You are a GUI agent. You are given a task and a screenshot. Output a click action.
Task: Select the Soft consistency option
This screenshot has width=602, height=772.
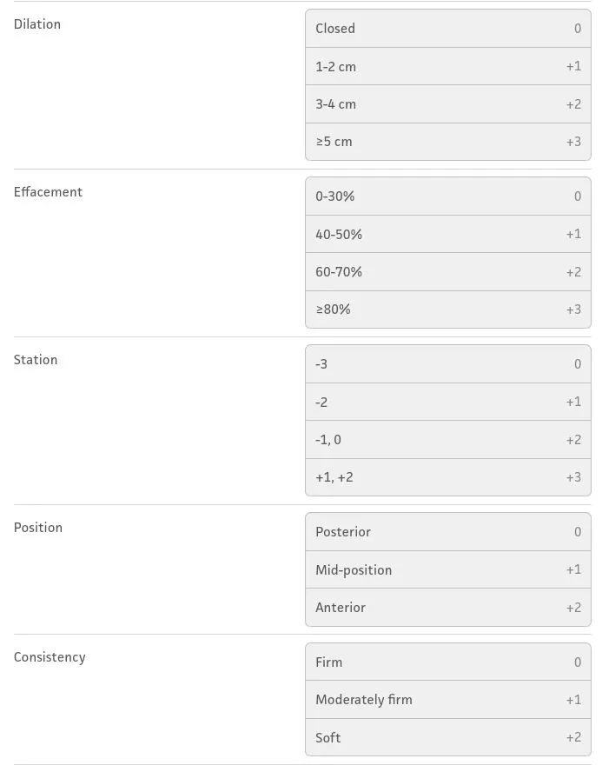click(447, 737)
